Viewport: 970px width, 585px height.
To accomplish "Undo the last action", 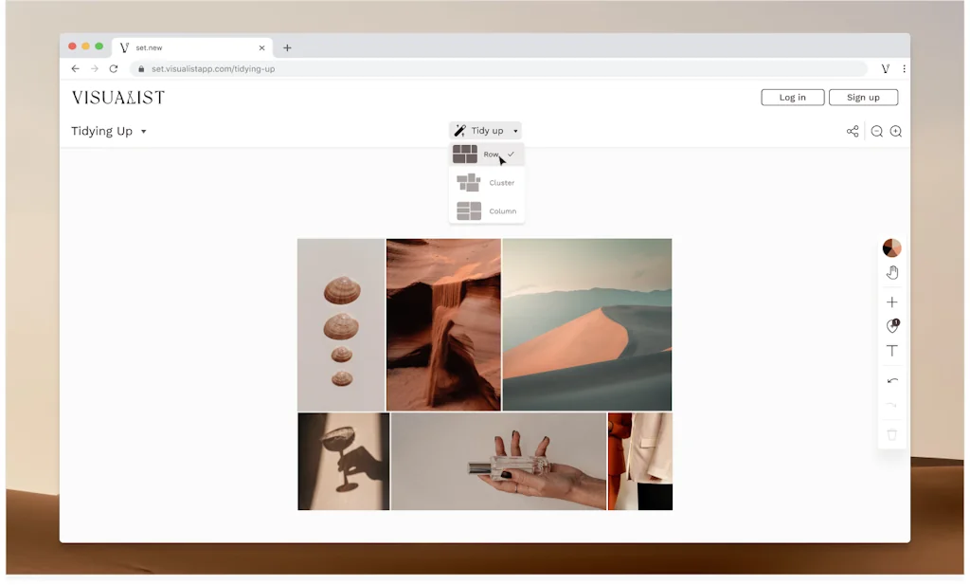I will click(891, 381).
